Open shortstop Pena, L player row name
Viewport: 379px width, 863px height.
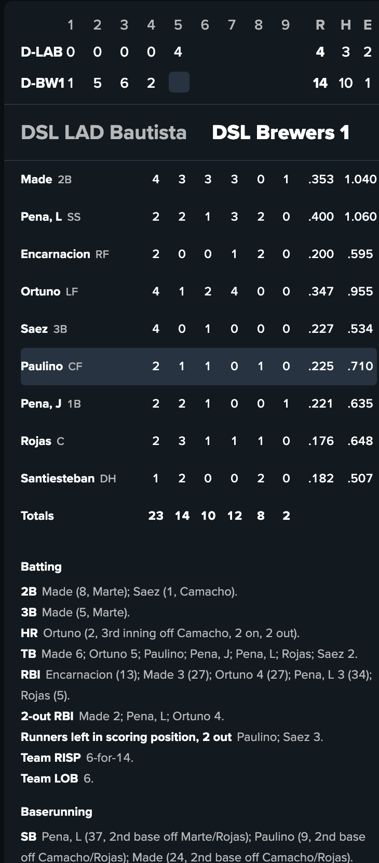click(x=41, y=217)
